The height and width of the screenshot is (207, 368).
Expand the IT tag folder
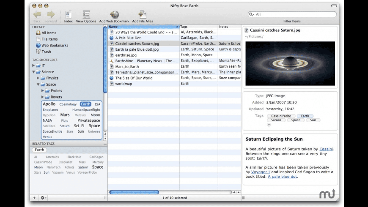(x=34, y=65)
